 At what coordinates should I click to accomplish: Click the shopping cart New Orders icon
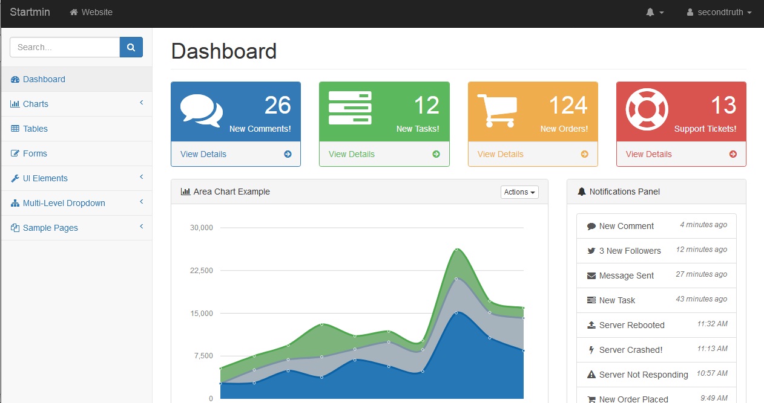(x=498, y=111)
